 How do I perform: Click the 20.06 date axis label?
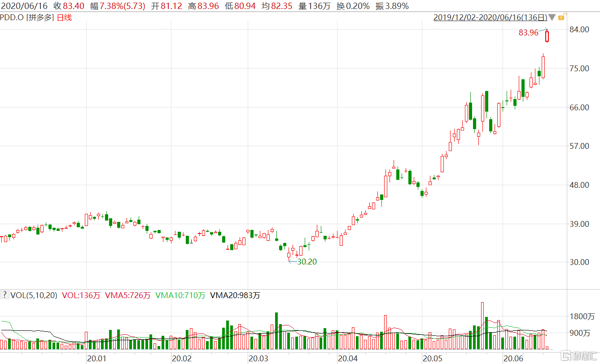click(x=514, y=359)
